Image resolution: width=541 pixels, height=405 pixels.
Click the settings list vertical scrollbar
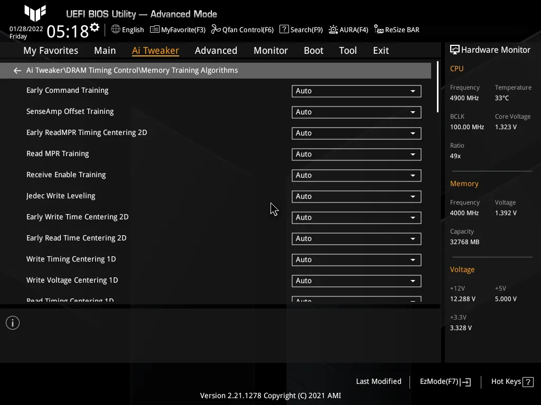tap(437, 87)
